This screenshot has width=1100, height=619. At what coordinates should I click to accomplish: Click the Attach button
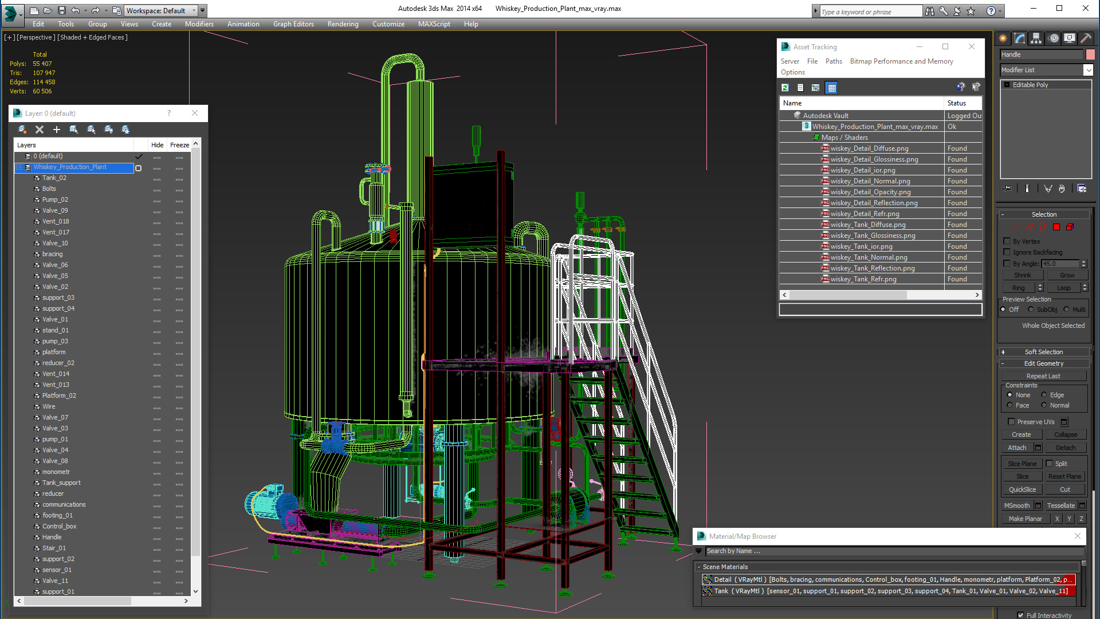pyautogui.click(x=1017, y=448)
